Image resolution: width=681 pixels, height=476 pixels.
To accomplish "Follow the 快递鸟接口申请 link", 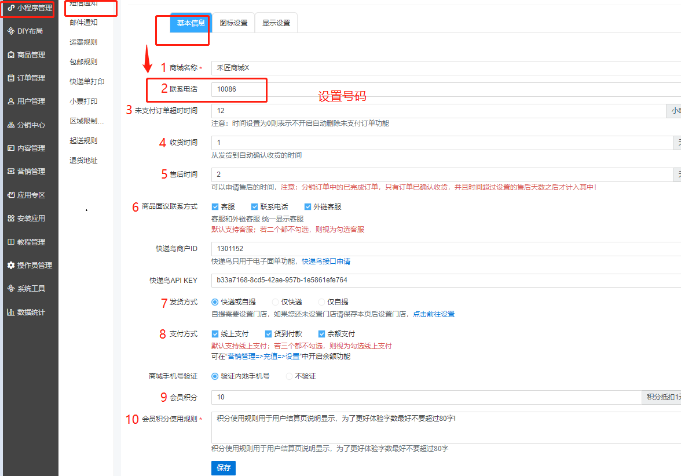I will tap(326, 261).
